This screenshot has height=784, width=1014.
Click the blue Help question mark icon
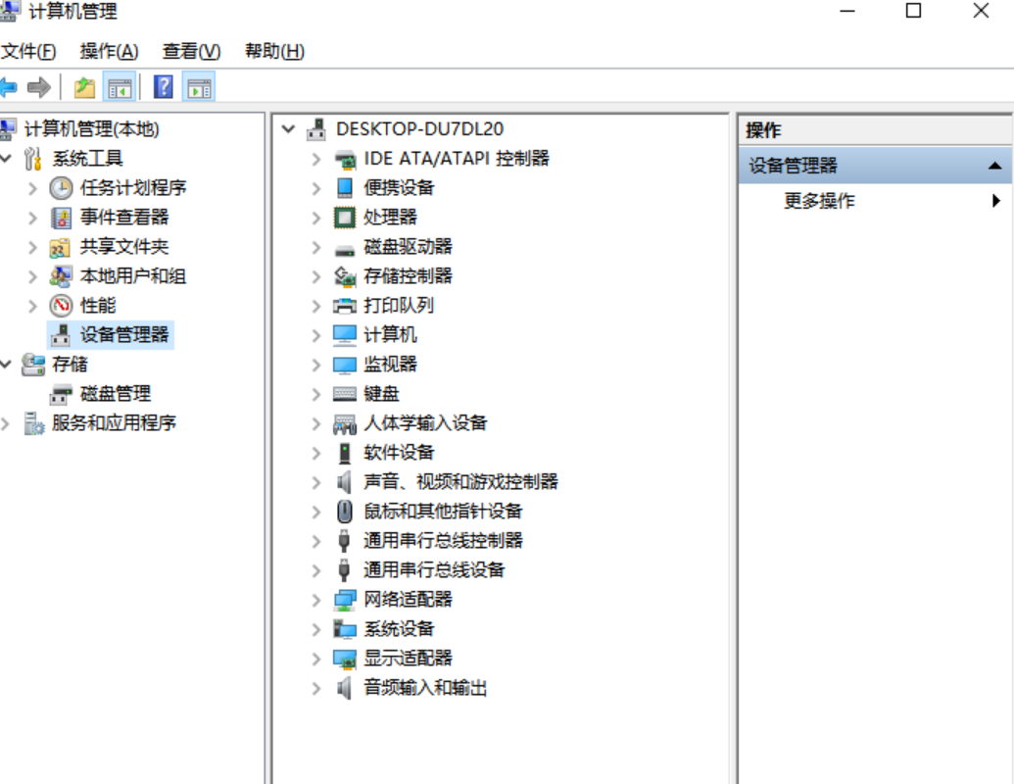[x=164, y=88]
